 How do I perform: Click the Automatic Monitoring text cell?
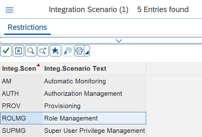pos(75,82)
